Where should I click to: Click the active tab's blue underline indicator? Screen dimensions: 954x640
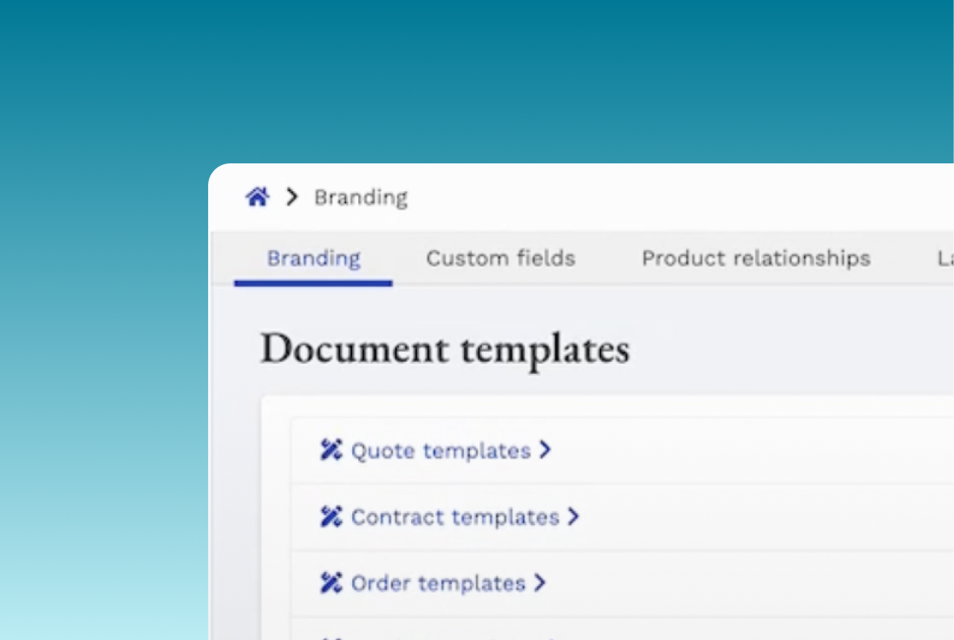tap(313, 283)
